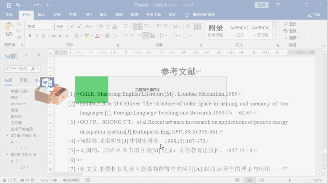
Task: Toggle strikethrough text formatting
Action: pos(54,36)
